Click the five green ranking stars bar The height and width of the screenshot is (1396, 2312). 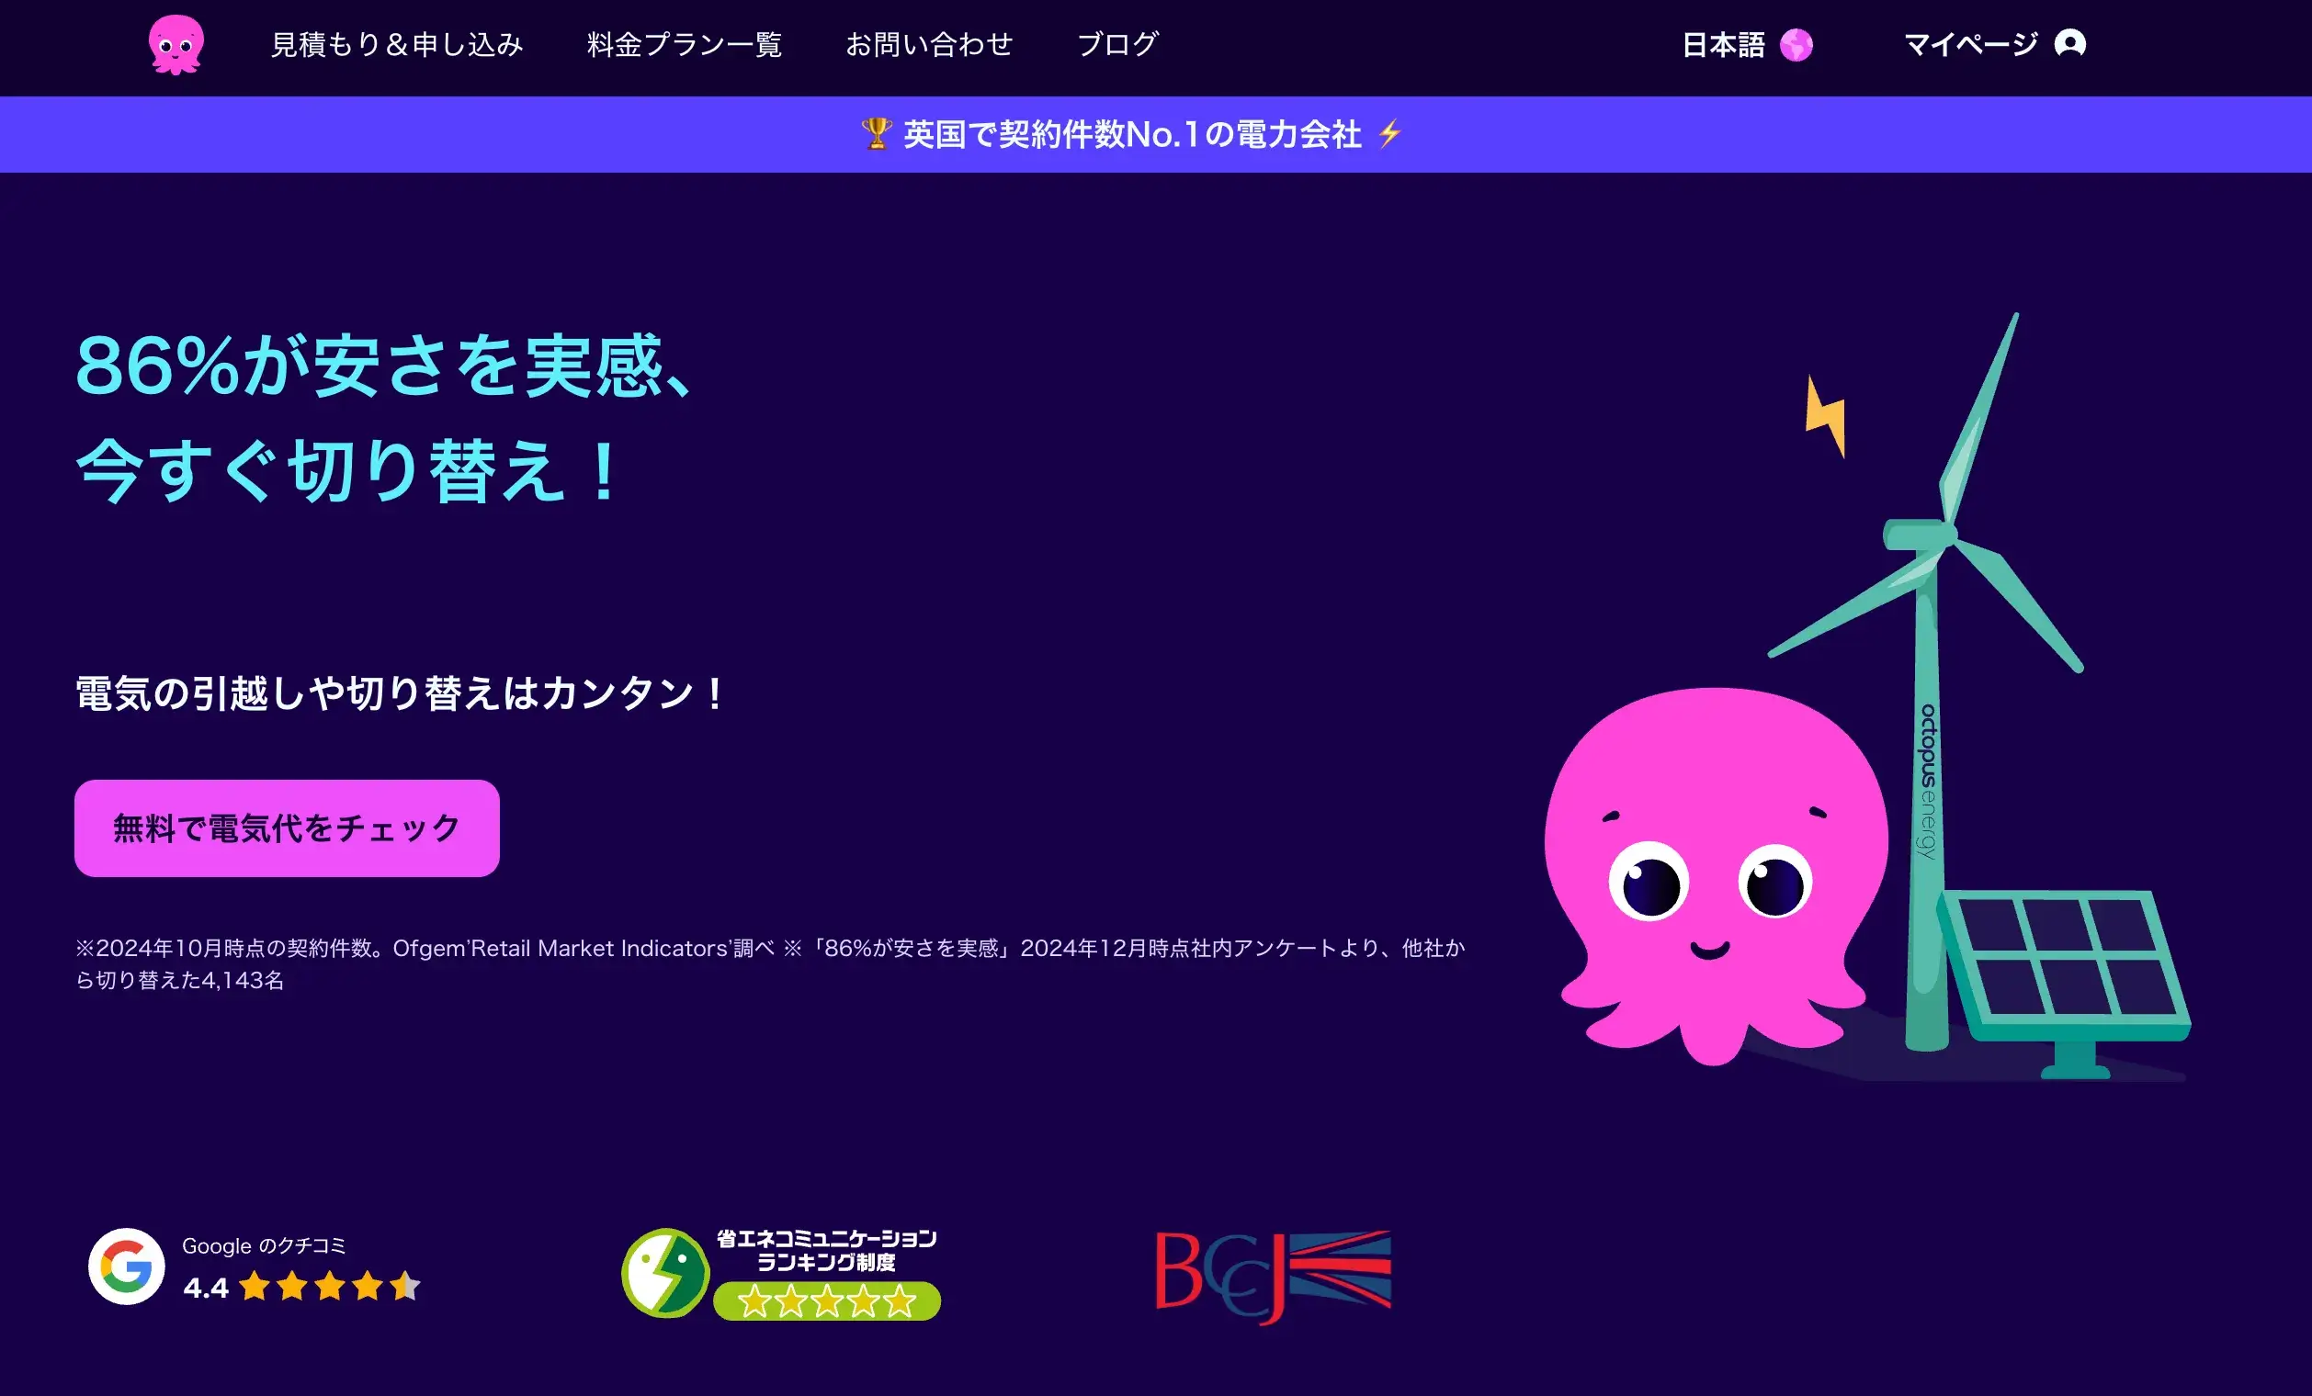(827, 1301)
